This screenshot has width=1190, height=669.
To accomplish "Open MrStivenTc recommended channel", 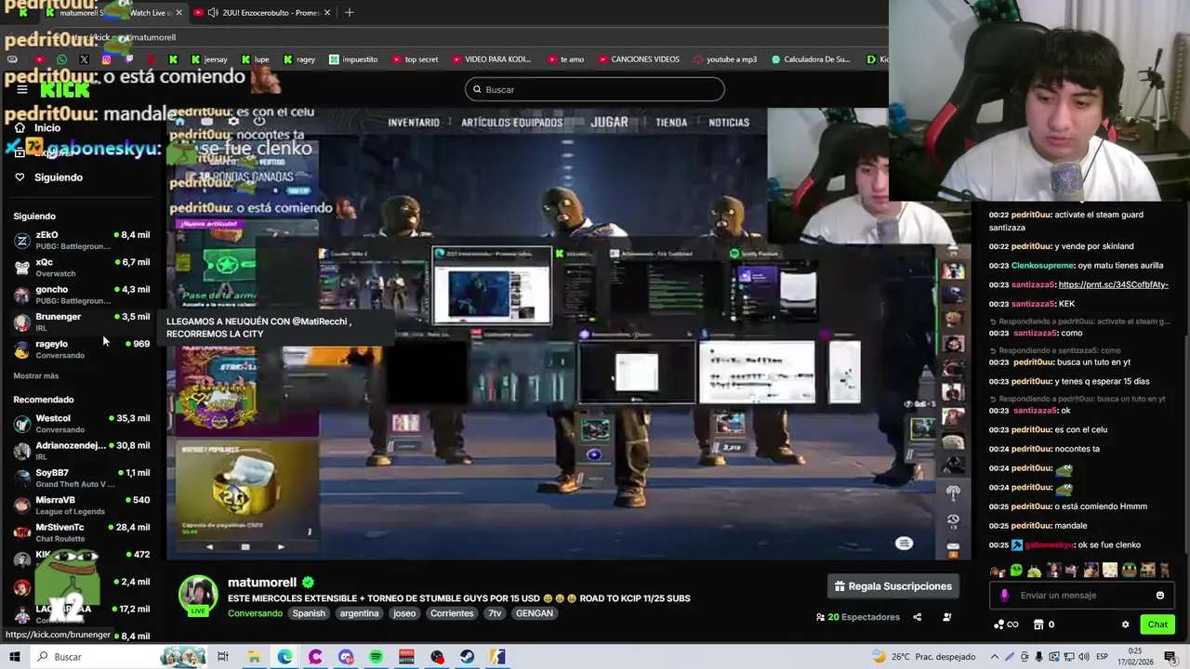I will pos(82,532).
